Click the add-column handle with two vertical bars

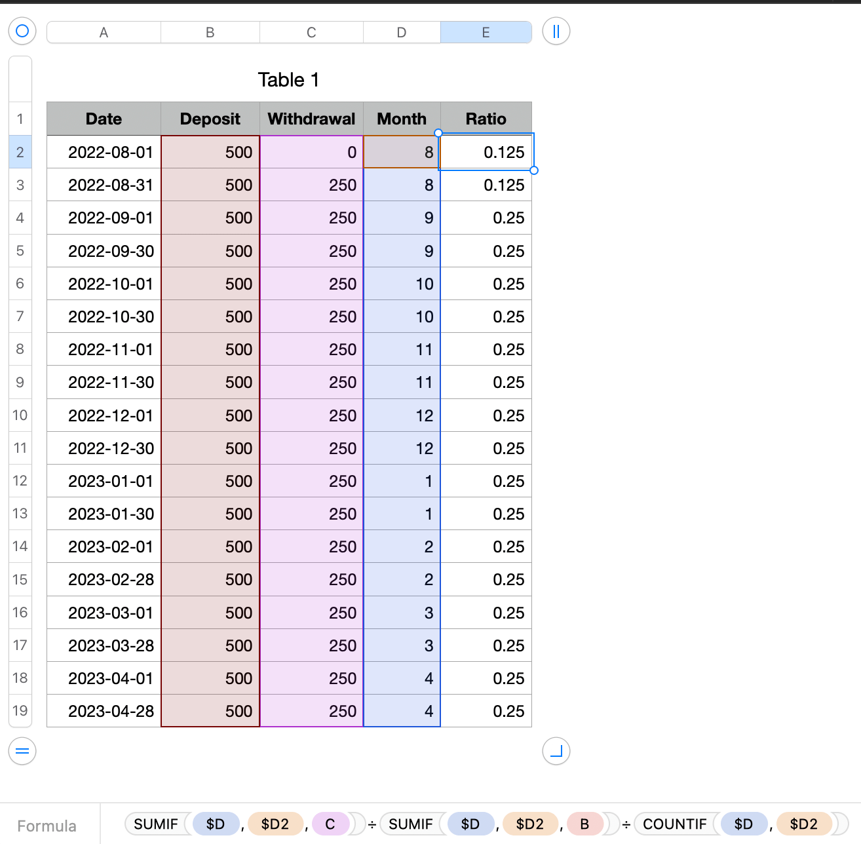(x=556, y=31)
